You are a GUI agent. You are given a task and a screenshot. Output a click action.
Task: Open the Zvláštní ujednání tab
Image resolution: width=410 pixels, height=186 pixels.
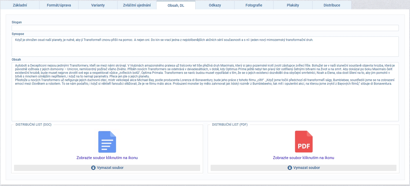point(137,5)
